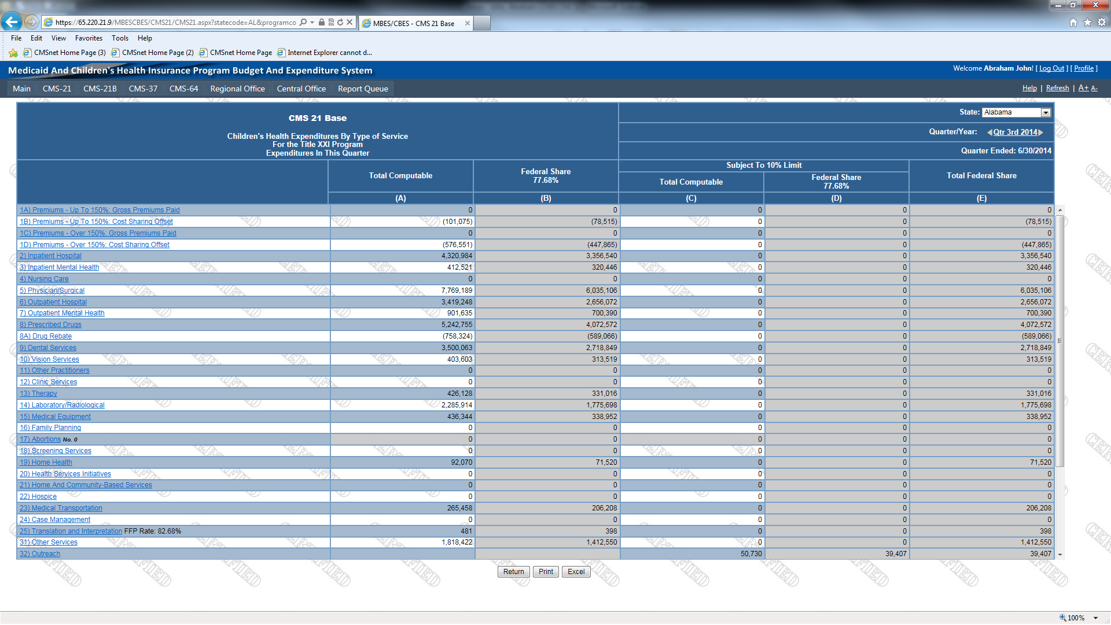Open the Favorites menu in the menu bar
The height and width of the screenshot is (625, 1111).
[89, 38]
